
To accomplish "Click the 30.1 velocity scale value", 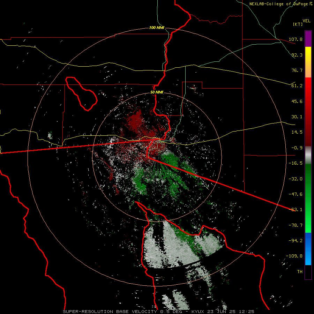I will click(x=297, y=117).
